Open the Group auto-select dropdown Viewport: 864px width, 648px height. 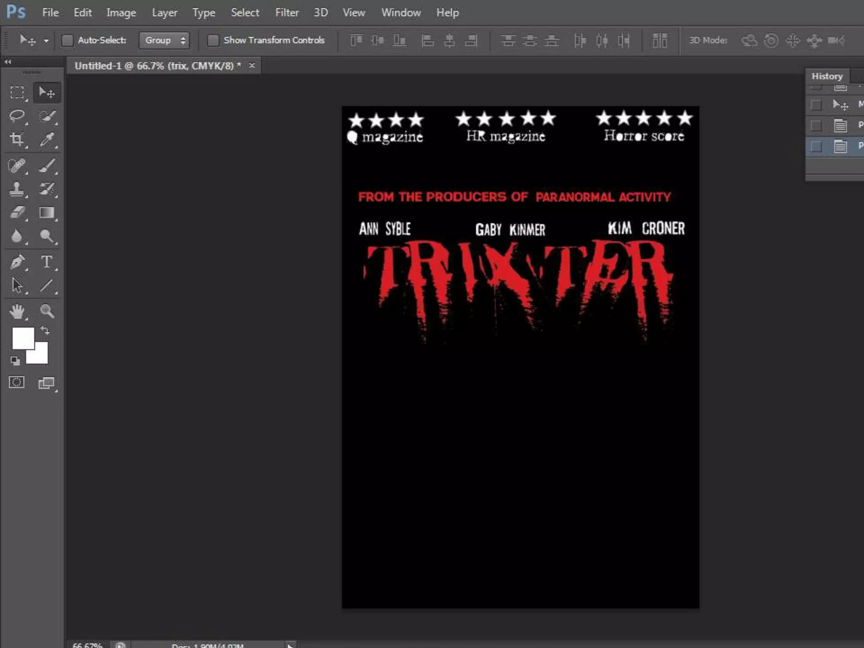[x=164, y=40]
